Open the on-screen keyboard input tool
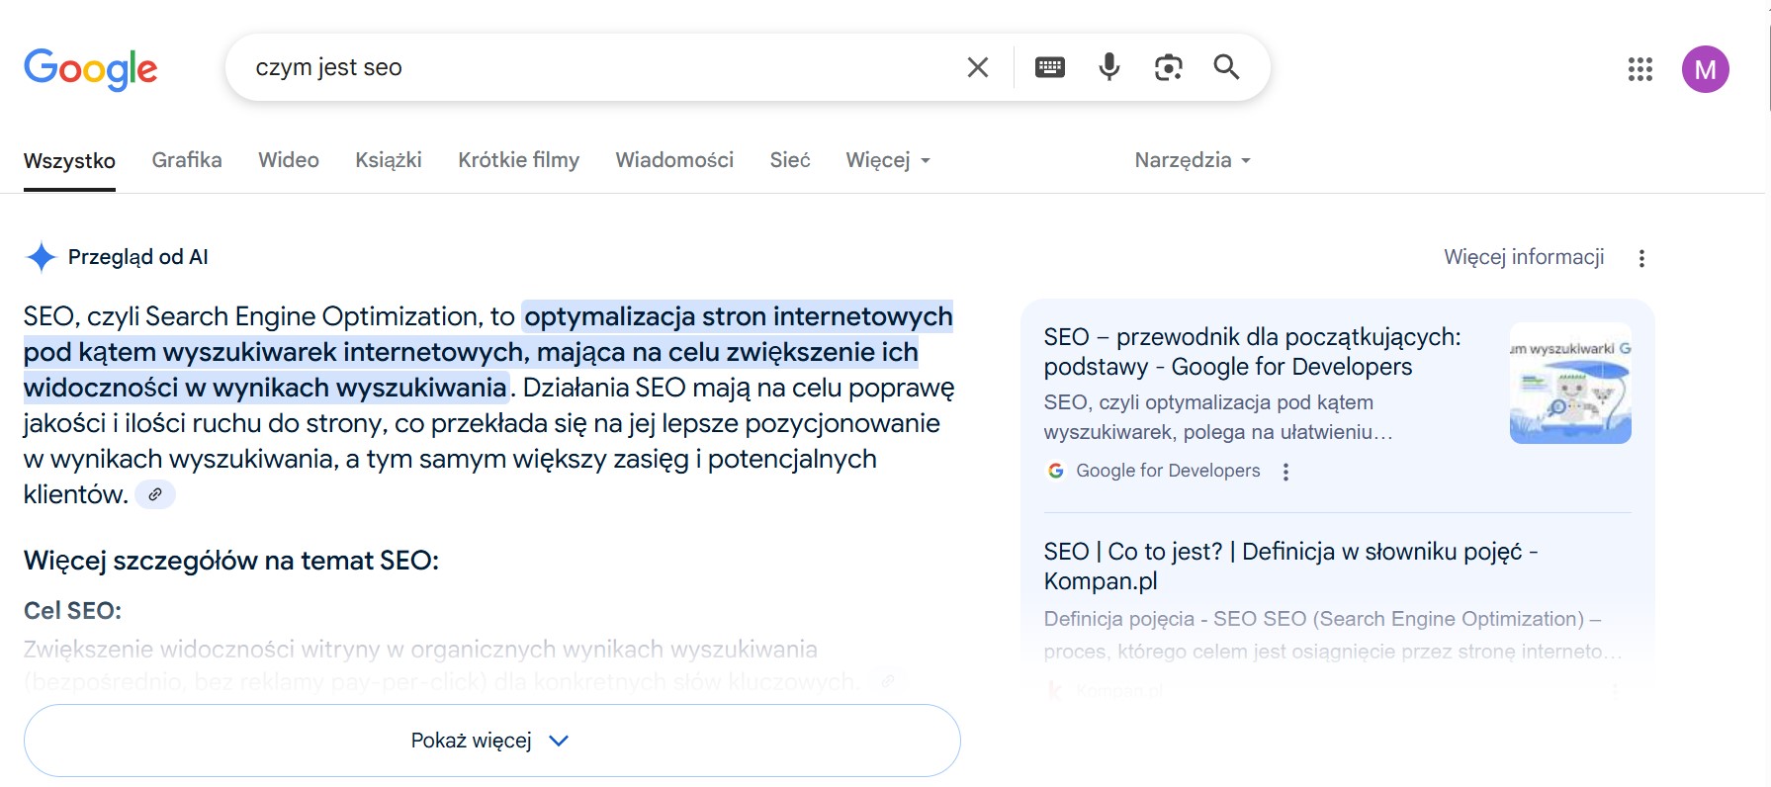The height and width of the screenshot is (787, 1771). tap(1049, 67)
